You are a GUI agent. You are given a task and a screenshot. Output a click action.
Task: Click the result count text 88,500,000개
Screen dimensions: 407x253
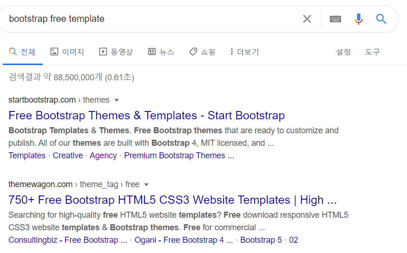(78, 77)
